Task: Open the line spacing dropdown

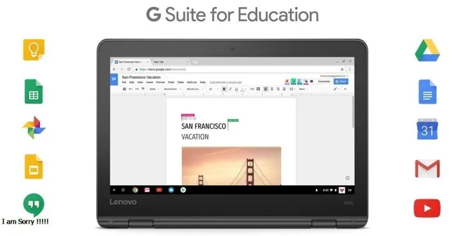Action: (292, 89)
